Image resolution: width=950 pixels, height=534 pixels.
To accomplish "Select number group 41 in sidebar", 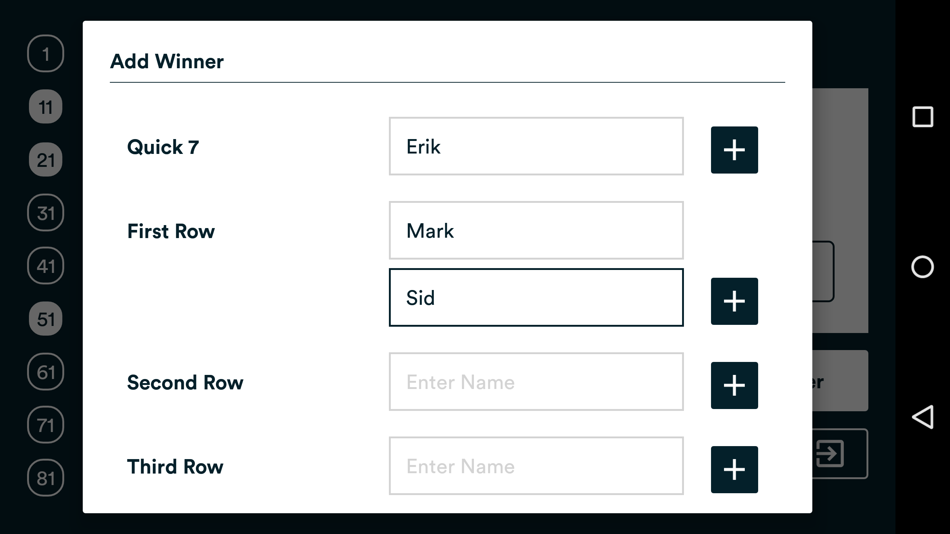I will (45, 266).
